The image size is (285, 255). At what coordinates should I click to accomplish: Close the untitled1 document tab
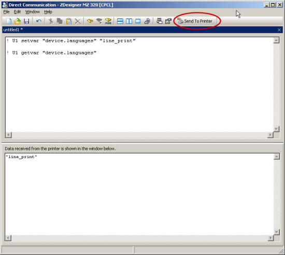(x=279, y=30)
